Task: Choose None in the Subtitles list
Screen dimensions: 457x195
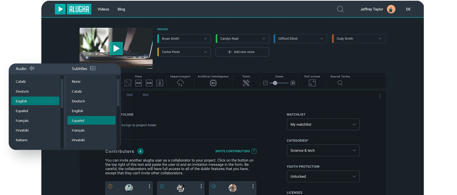Action: [91, 82]
